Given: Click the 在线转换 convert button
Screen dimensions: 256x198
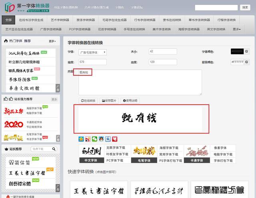Looking at the screenshot, I should pyautogui.click(x=88, y=101).
